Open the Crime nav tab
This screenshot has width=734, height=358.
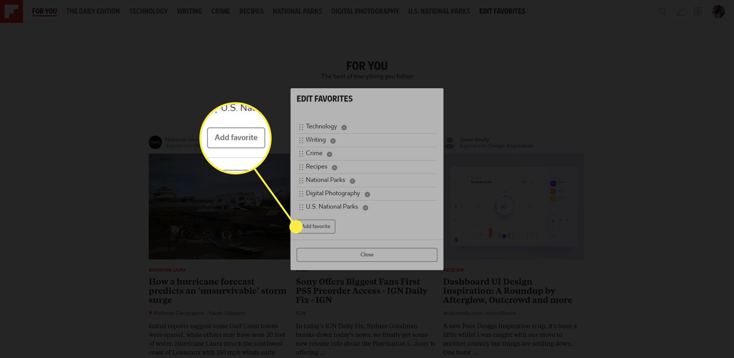(221, 11)
